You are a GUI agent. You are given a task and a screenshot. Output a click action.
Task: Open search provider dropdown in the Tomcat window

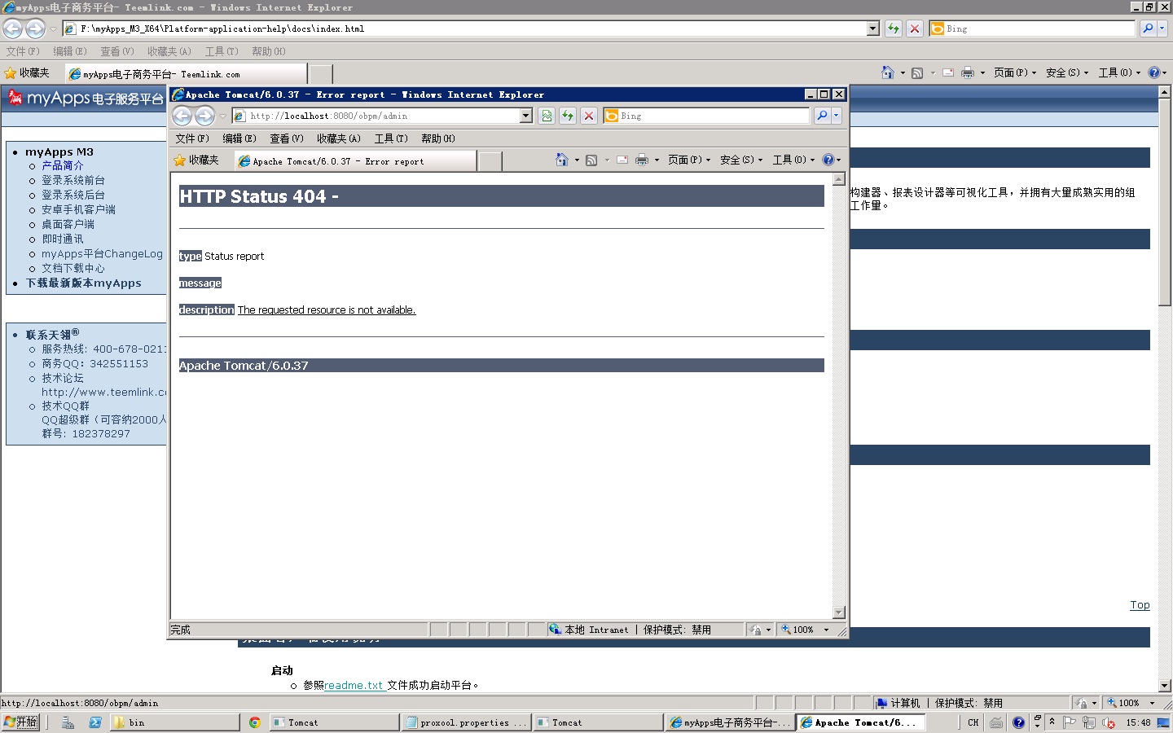pyautogui.click(x=836, y=116)
